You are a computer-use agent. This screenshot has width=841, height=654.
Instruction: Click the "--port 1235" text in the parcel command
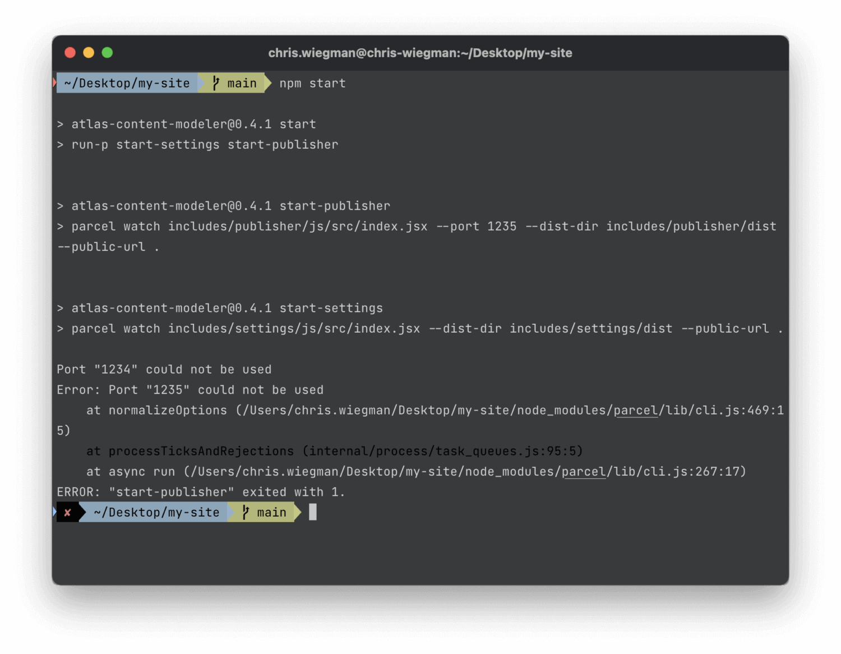point(476,227)
